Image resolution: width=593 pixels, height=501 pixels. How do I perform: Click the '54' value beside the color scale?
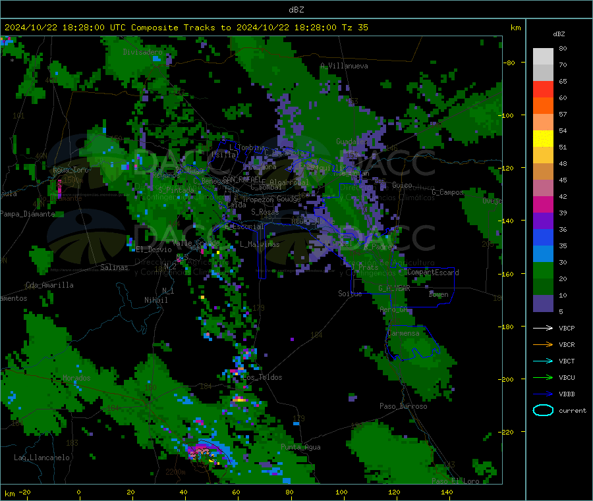(x=563, y=131)
